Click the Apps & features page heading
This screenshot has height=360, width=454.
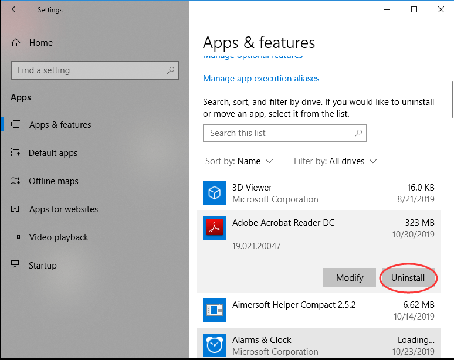coord(259,43)
